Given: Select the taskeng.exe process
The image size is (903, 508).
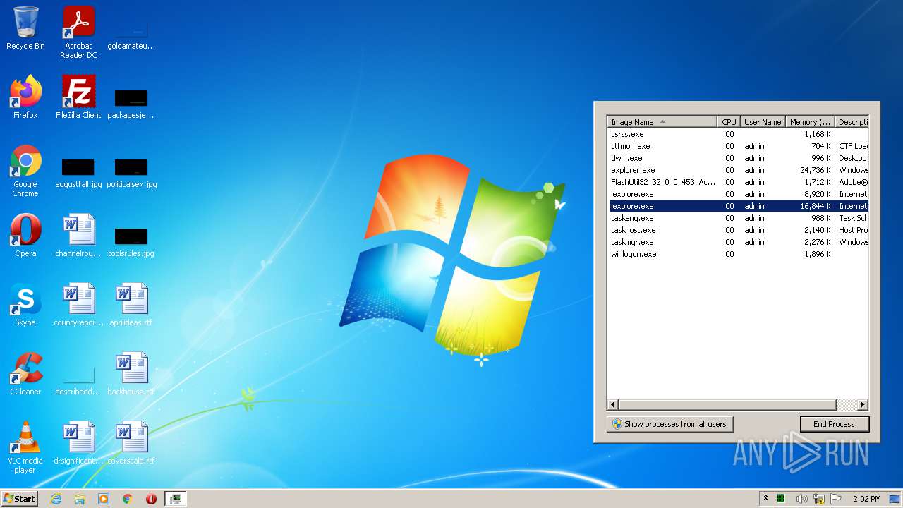Looking at the screenshot, I should pos(739,218).
